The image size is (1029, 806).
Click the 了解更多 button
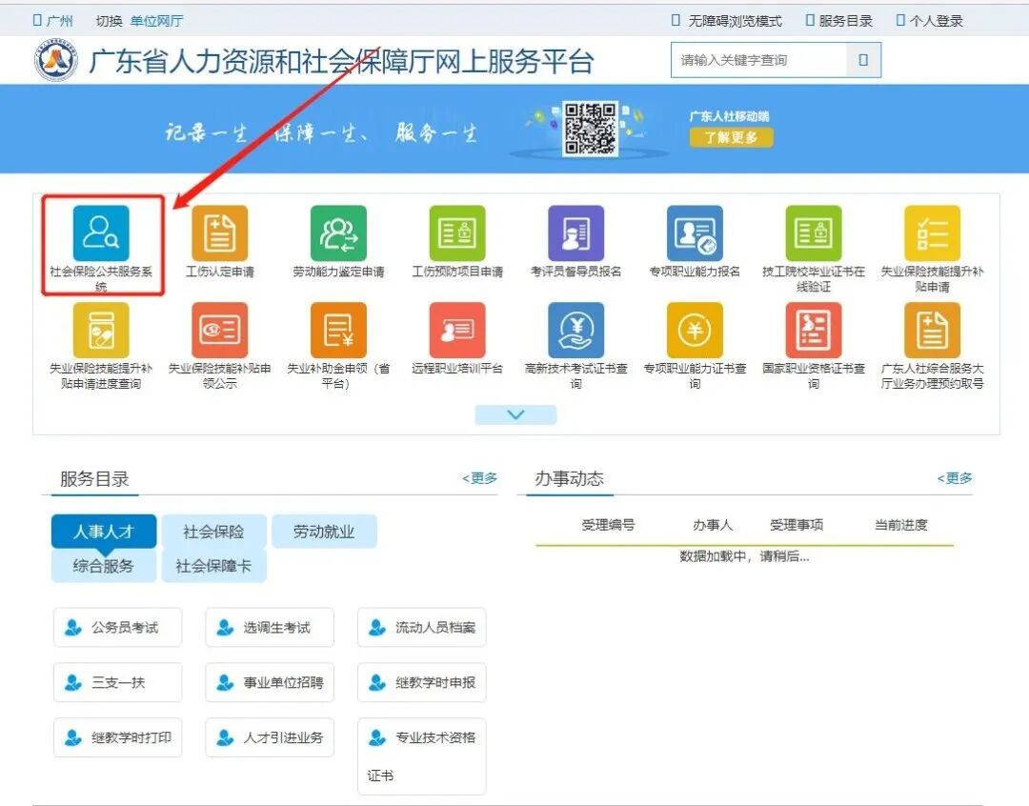[731, 139]
